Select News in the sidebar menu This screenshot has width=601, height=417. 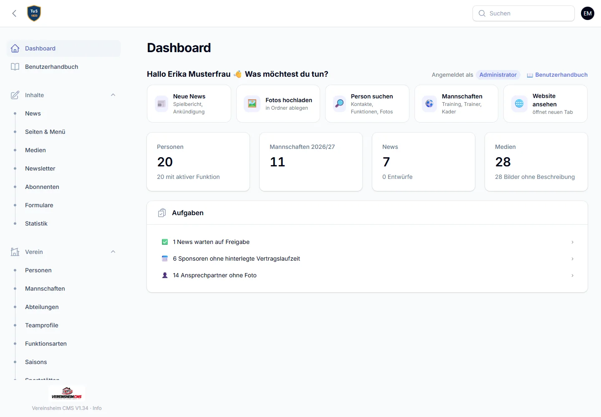point(33,113)
